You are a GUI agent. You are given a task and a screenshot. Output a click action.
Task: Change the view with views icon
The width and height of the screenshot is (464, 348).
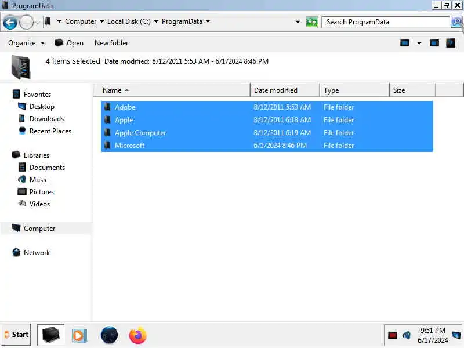tap(404, 43)
